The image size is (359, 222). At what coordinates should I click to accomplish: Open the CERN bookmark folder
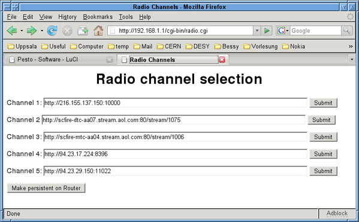169,47
